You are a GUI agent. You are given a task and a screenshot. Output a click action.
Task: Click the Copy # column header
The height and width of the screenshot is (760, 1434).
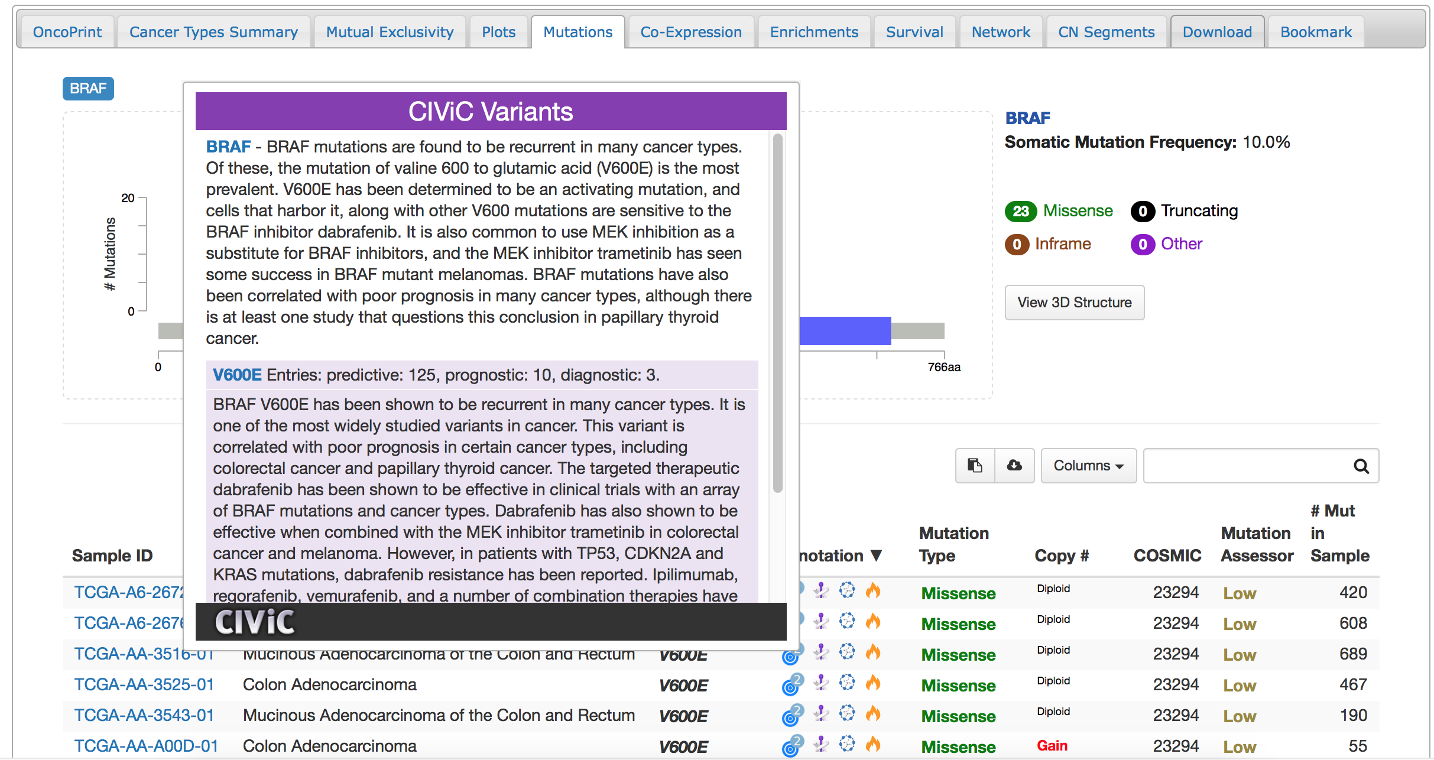coord(1062,556)
